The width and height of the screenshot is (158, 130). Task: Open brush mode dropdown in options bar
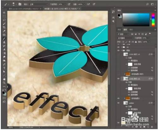[39, 4]
